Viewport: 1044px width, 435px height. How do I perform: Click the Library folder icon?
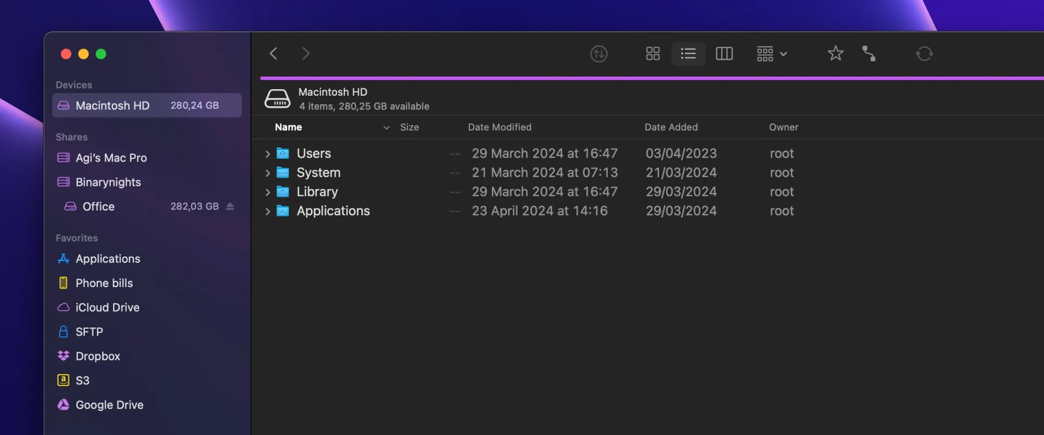[x=283, y=191]
